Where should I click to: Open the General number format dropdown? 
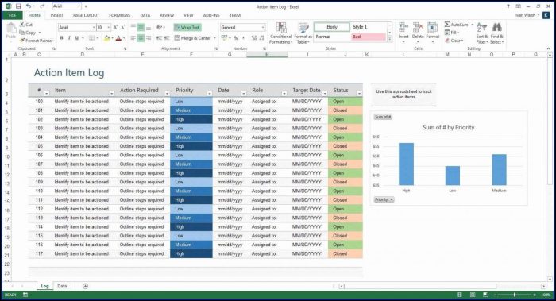click(x=263, y=27)
